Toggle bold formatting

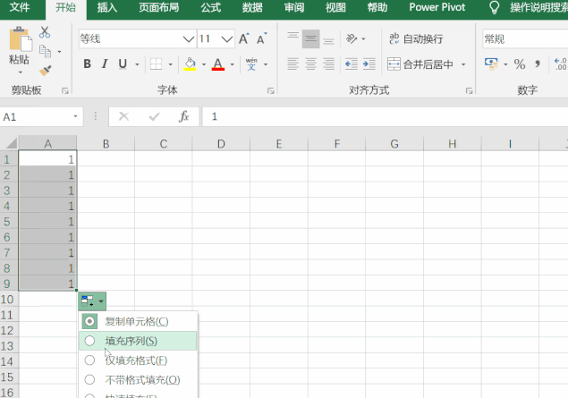tap(87, 64)
